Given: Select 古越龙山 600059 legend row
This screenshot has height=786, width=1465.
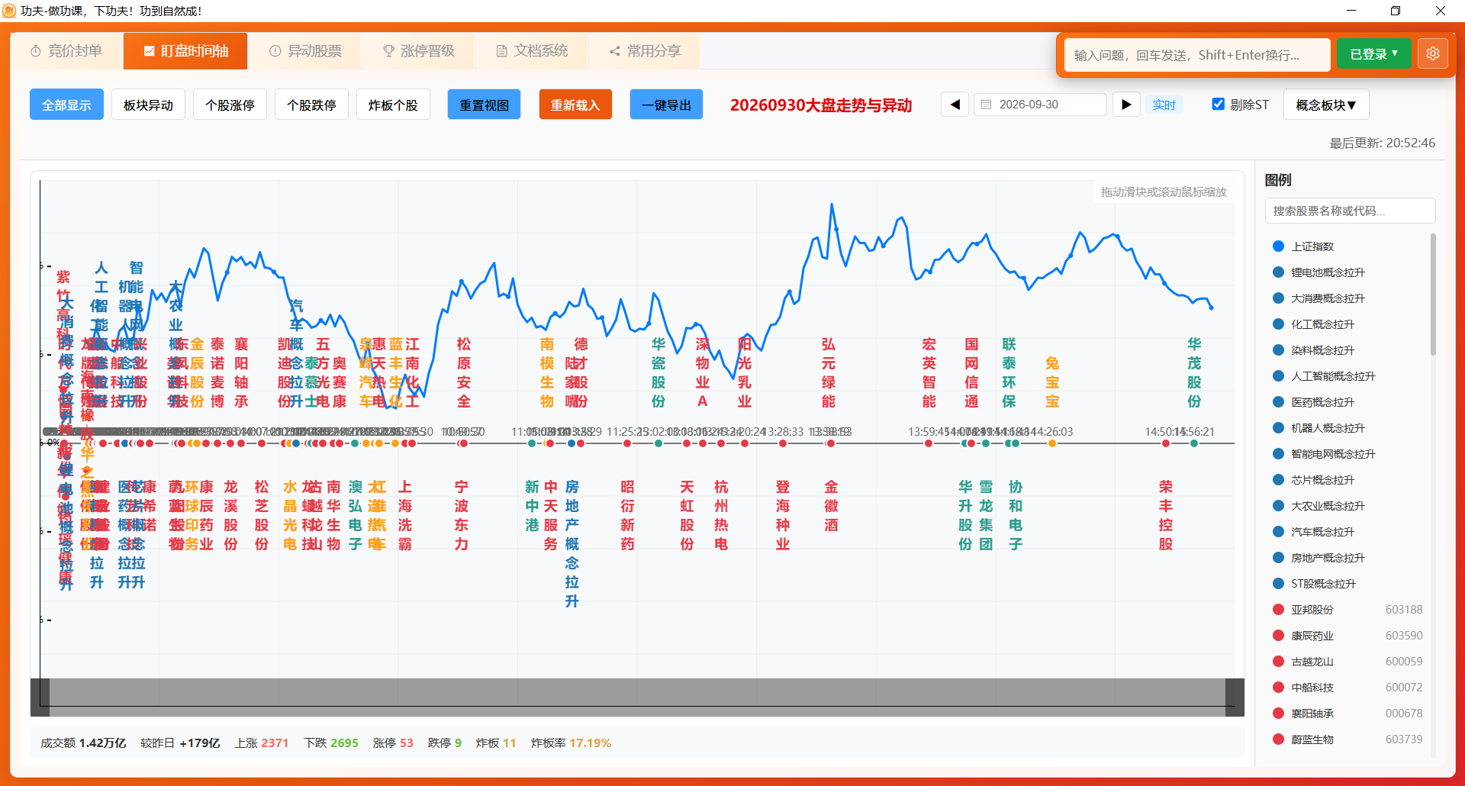Looking at the screenshot, I should [x=1349, y=662].
